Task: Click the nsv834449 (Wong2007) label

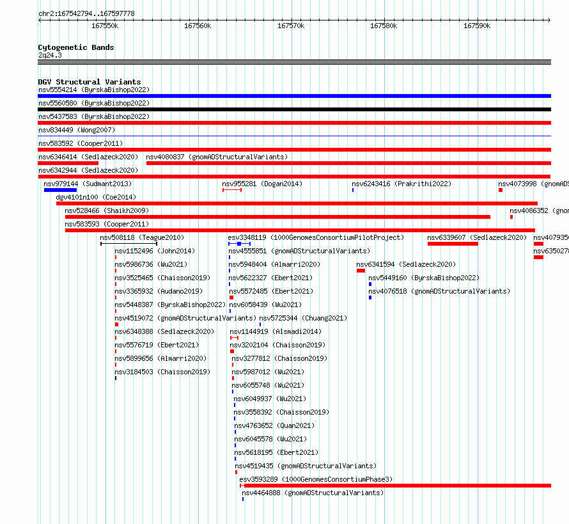Action: pos(77,130)
